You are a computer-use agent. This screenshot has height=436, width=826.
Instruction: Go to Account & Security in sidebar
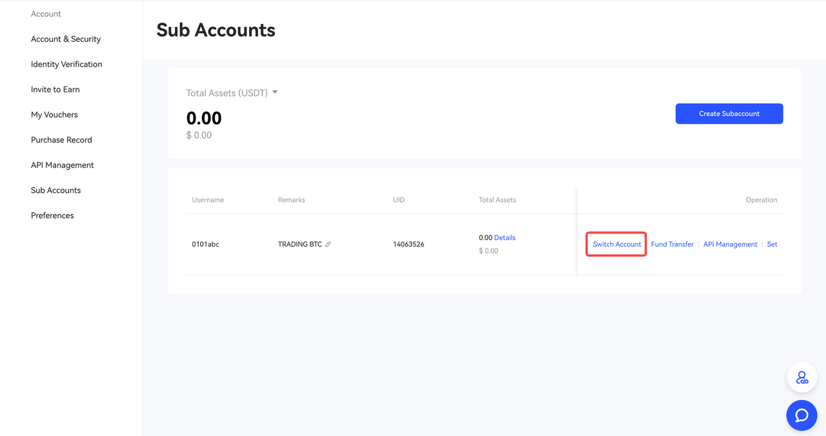pos(66,39)
